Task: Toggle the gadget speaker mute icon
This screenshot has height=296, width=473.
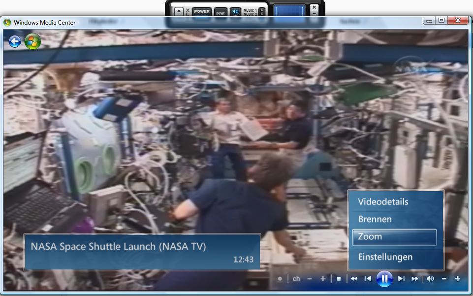Action: [235, 12]
